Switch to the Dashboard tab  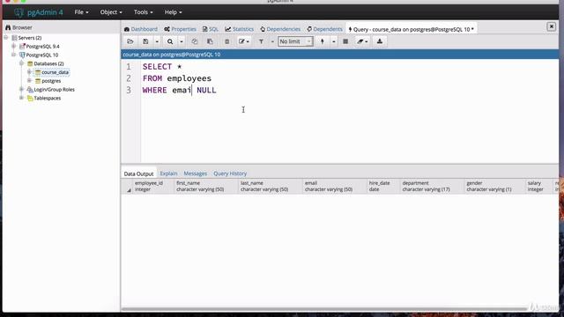(141, 29)
